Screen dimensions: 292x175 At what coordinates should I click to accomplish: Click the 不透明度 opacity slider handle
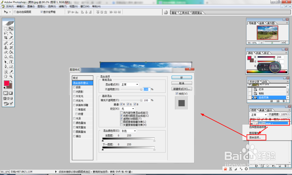141,89
